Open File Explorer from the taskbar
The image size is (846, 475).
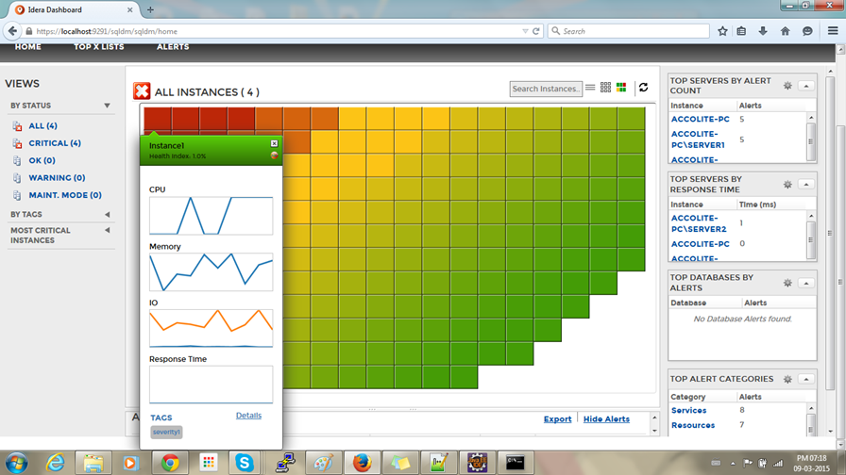(x=93, y=463)
